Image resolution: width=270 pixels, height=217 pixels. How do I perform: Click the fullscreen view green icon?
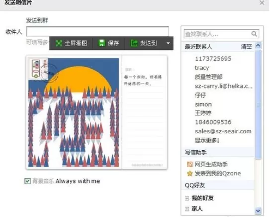click(59, 43)
